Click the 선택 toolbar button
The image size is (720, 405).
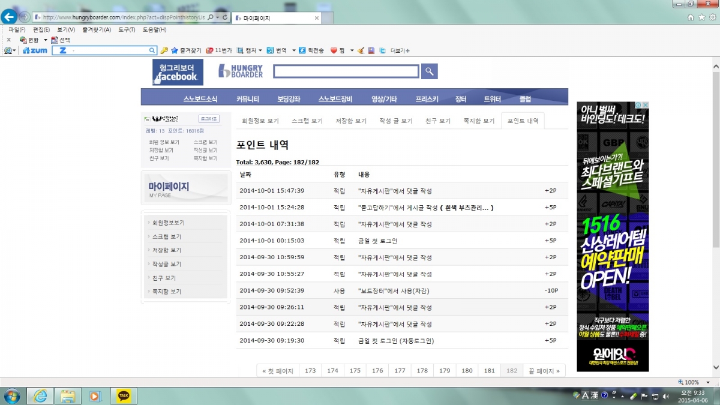point(61,40)
